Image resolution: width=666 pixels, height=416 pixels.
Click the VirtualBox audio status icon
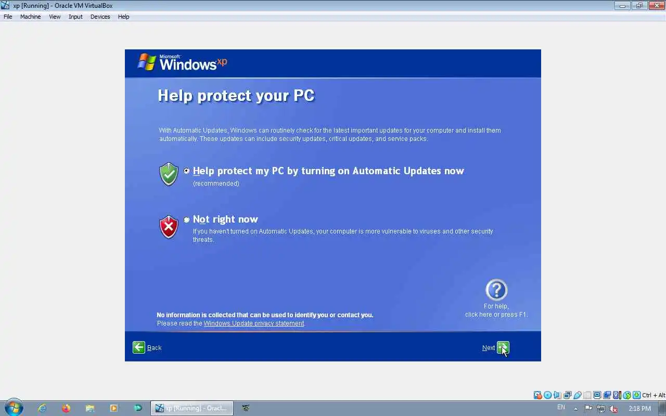(557, 395)
